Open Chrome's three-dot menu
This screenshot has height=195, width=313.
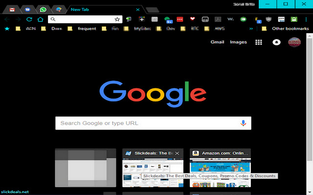point(306,19)
